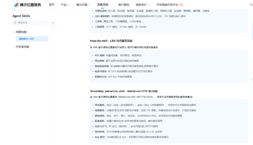Click the tmap-lbs-skill section heading
253x145 pixels.
(111, 41)
